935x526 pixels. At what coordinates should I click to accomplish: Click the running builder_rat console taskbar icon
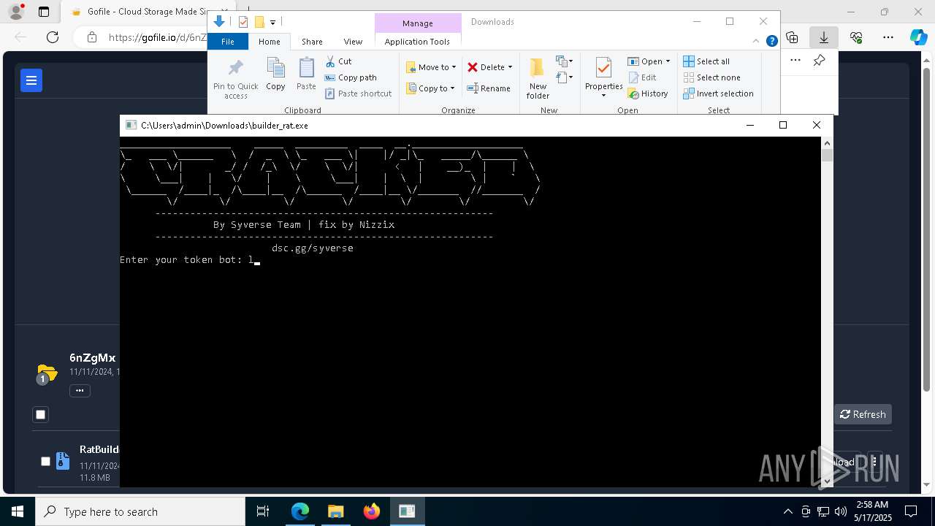(407, 511)
